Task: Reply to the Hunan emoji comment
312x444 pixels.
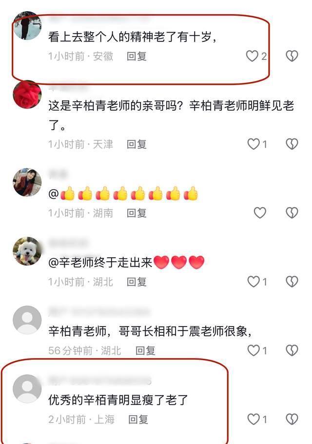Action: tap(136, 213)
